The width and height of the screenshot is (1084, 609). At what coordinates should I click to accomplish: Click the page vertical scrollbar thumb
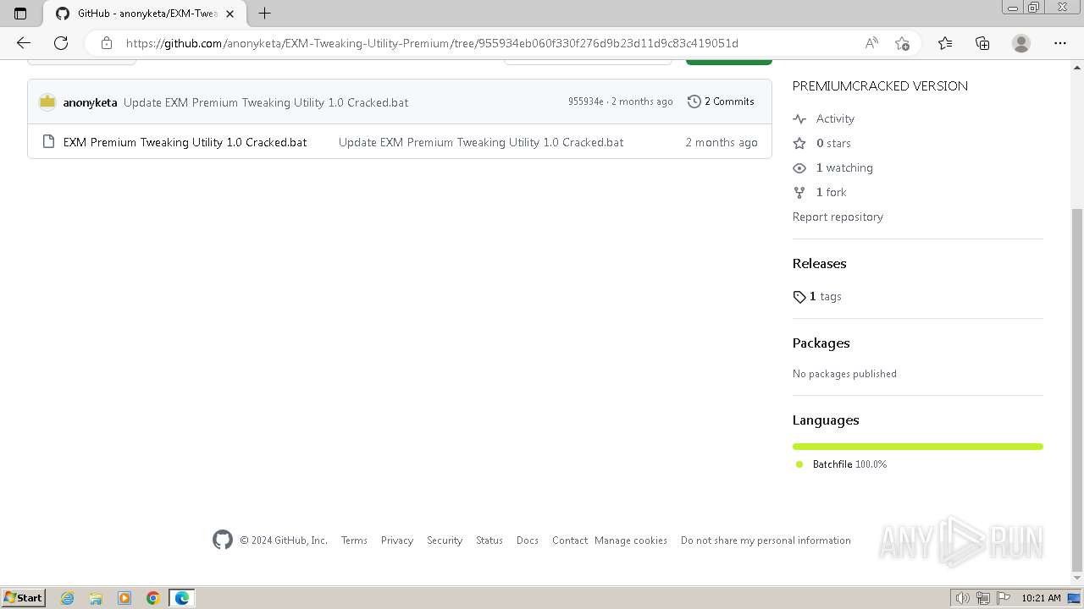point(1077,389)
